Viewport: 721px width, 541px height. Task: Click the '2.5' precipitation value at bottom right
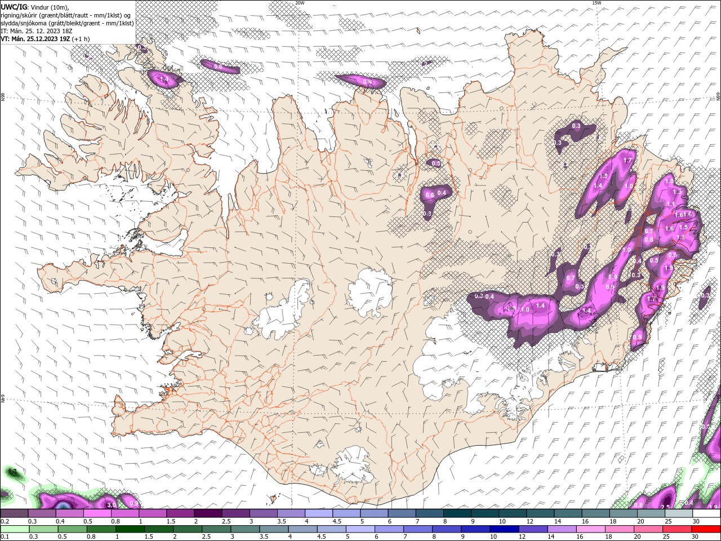click(665, 507)
